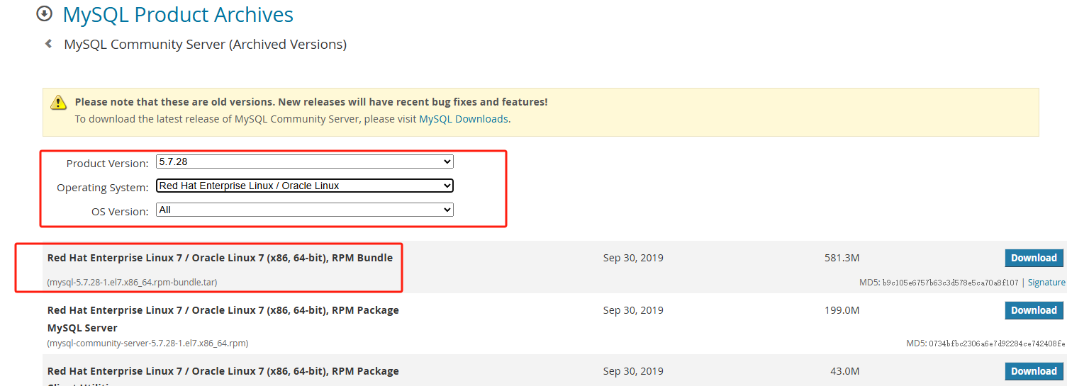Open the Product Version dropdown

tap(304, 162)
